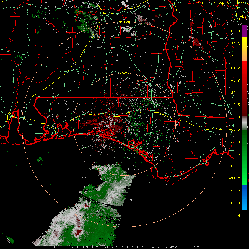
Task: Click the [KT] units label
Action: pos(236,19)
